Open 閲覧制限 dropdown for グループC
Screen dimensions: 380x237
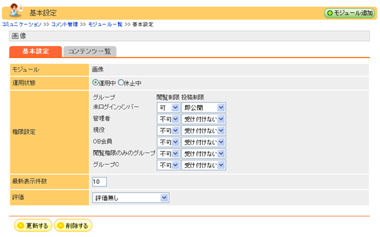coord(168,165)
